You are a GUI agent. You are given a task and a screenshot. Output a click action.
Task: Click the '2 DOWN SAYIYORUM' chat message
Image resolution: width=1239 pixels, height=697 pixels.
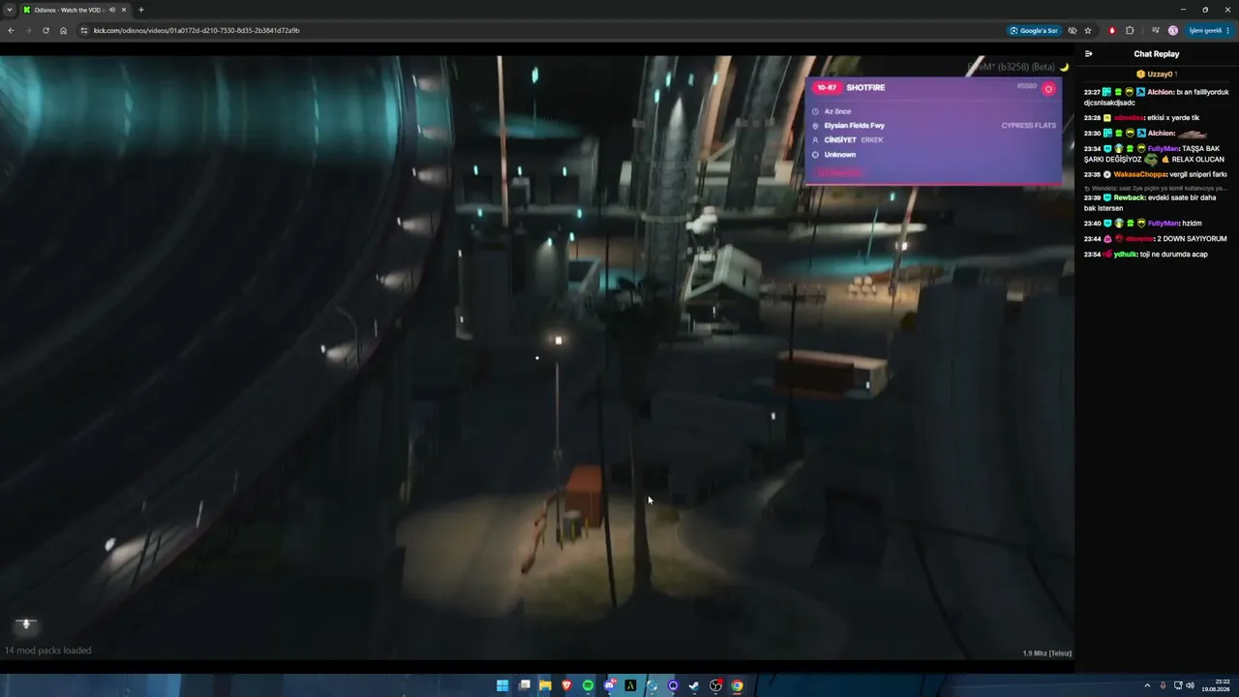pyautogui.click(x=1192, y=239)
